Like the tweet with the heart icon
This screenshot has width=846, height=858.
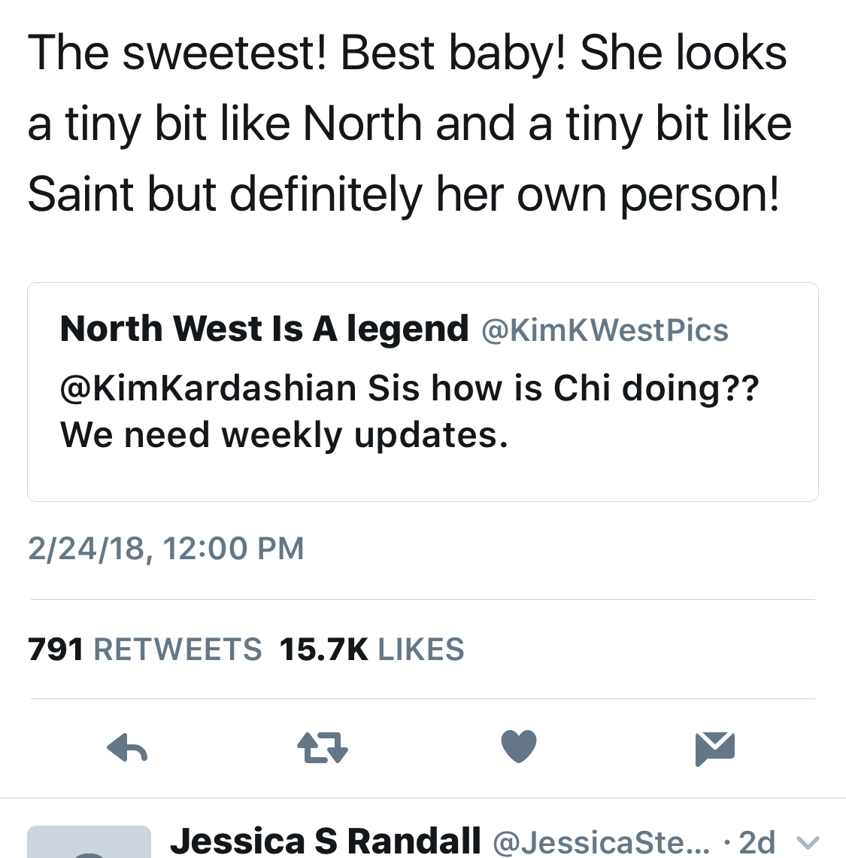[519, 747]
